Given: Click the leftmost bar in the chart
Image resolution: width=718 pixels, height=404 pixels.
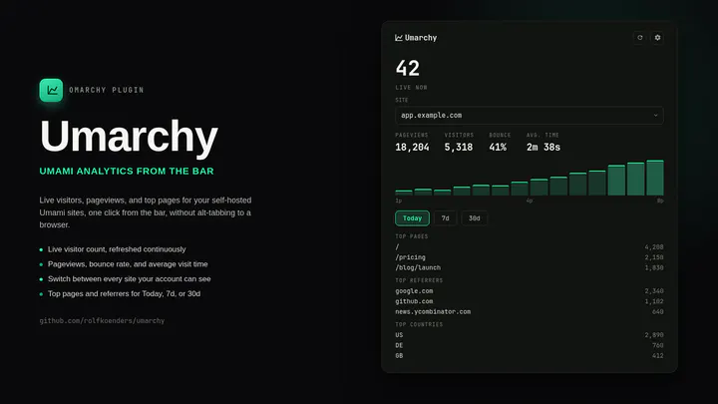Looking at the screenshot, I should [404, 193].
